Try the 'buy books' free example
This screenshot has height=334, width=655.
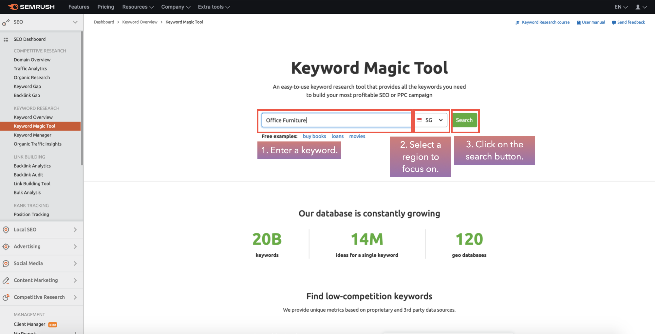click(x=314, y=136)
